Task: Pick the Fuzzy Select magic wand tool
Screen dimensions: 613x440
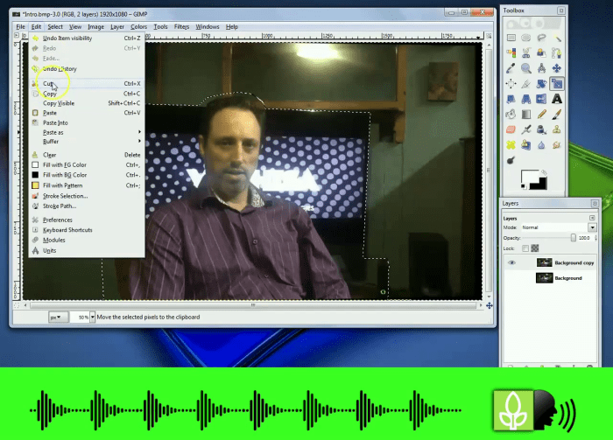Action: tap(557, 38)
